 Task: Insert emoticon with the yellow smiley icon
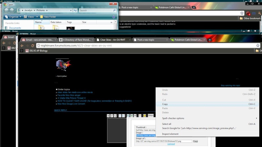pos(144,116)
